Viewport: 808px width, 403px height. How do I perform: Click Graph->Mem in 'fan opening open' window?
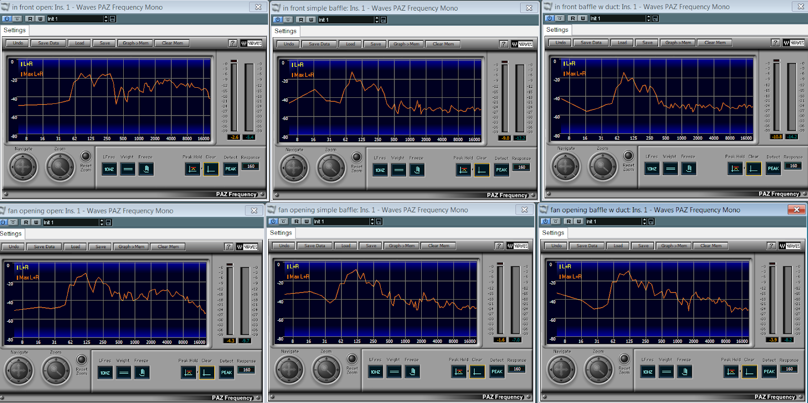coord(131,247)
